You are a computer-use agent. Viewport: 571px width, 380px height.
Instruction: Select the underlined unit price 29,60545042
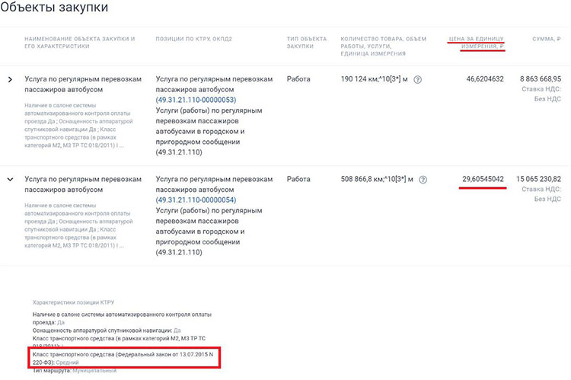tap(483, 179)
